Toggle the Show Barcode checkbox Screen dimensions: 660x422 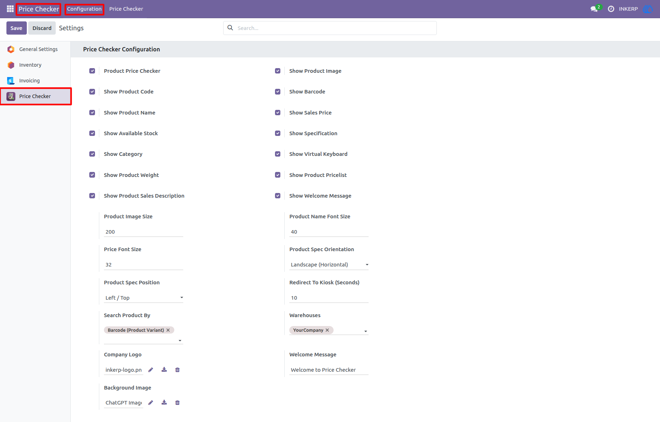277,92
